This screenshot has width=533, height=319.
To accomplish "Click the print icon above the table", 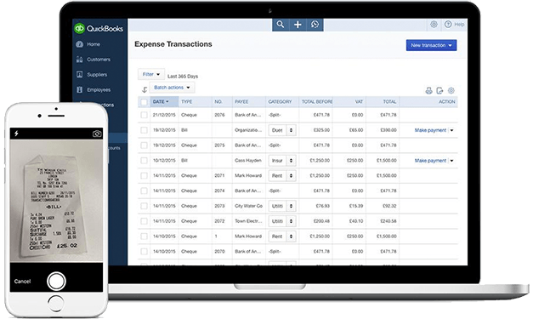I will [429, 90].
